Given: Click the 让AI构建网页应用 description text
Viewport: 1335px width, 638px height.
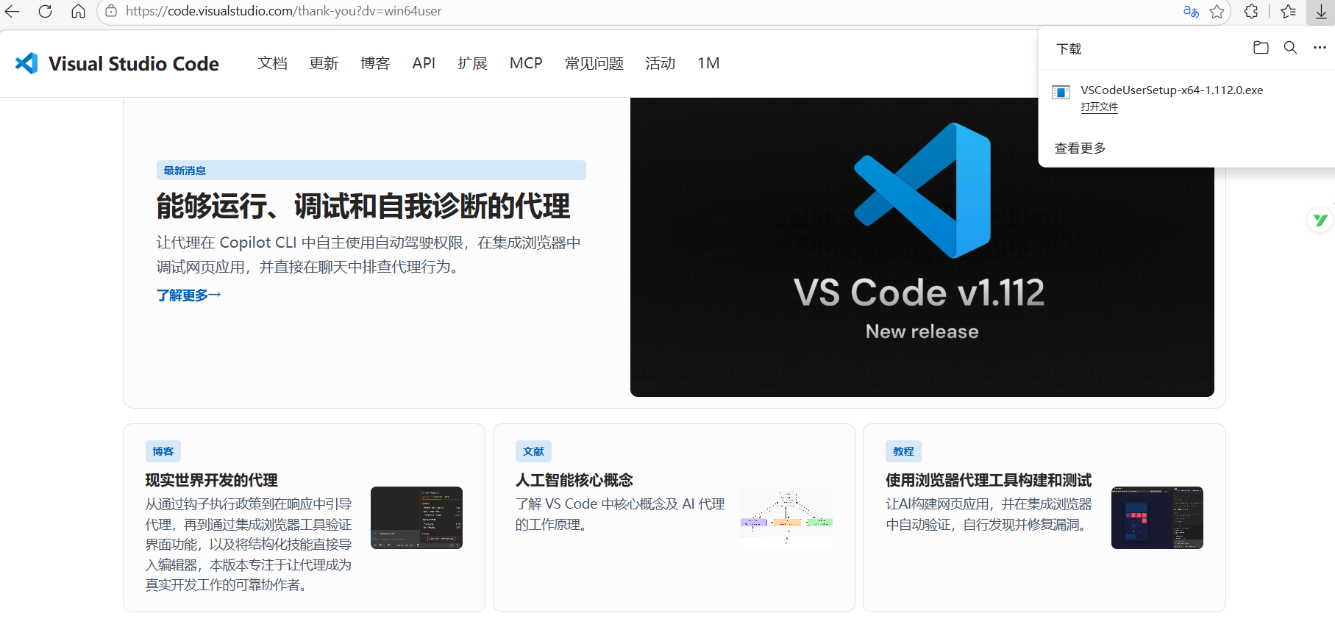Looking at the screenshot, I should [x=989, y=514].
